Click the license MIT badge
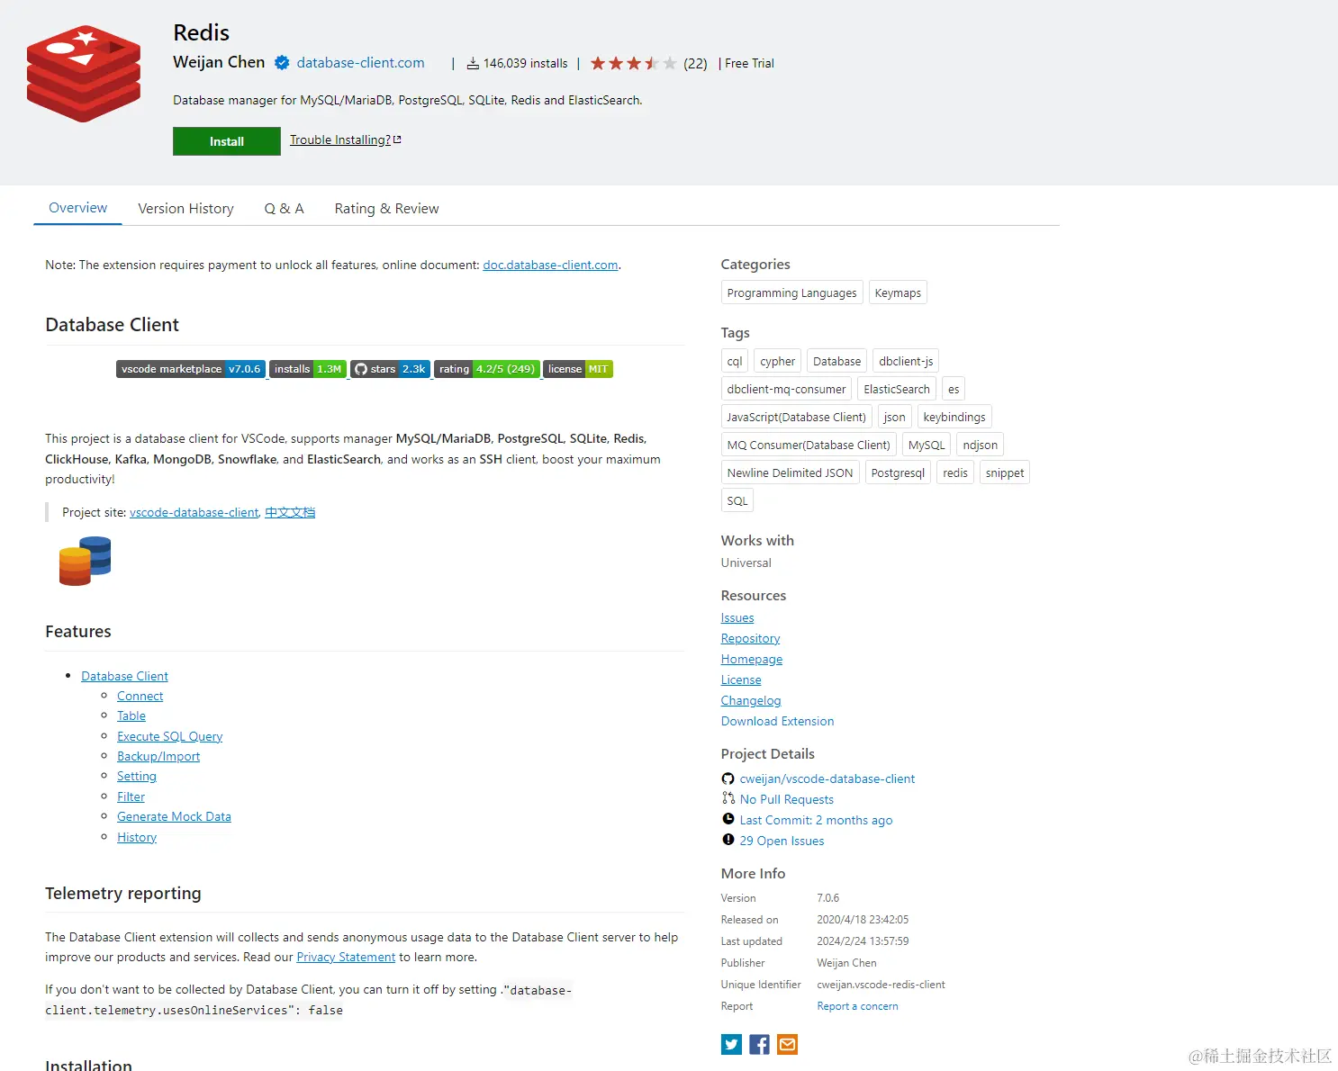Screen dimensions: 1338x1071 (578, 369)
